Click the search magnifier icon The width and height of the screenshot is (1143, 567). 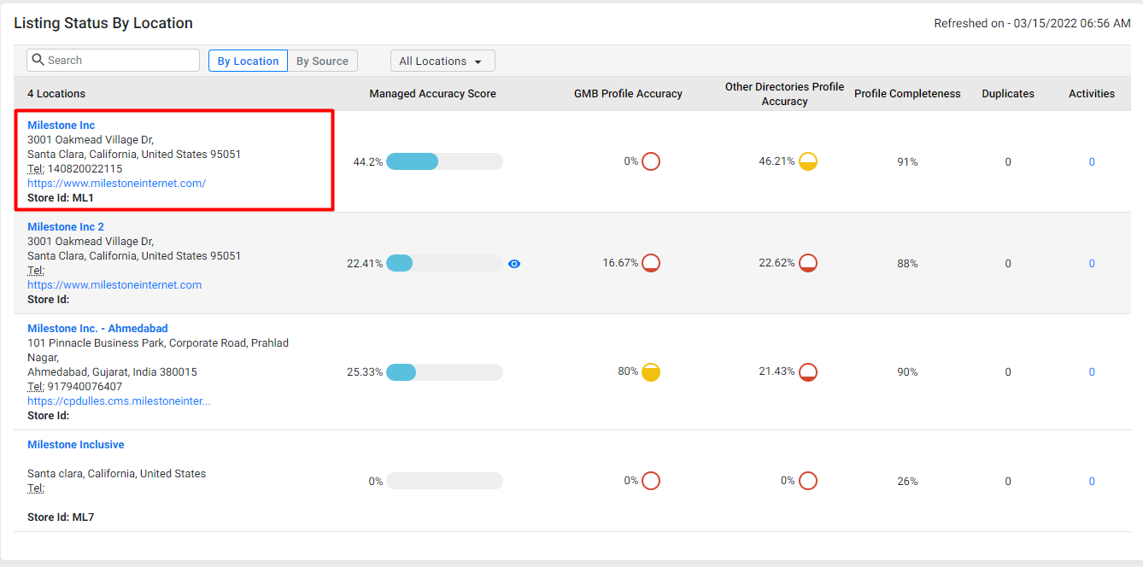click(38, 61)
